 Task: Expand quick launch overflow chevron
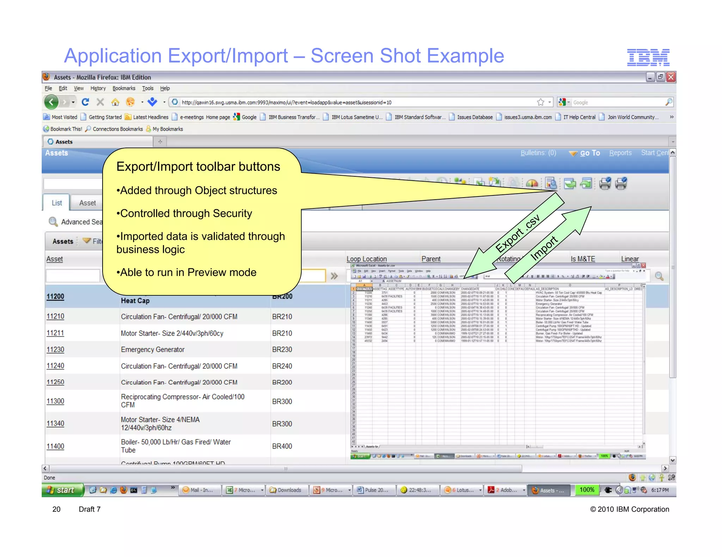173,487
